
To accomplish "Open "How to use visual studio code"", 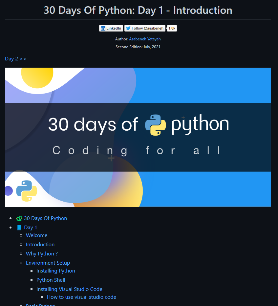I will pyautogui.click(x=81, y=297).
